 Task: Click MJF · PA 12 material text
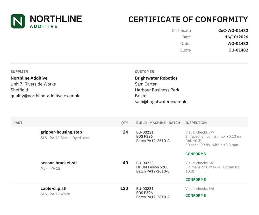pyautogui.click(x=51, y=168)
